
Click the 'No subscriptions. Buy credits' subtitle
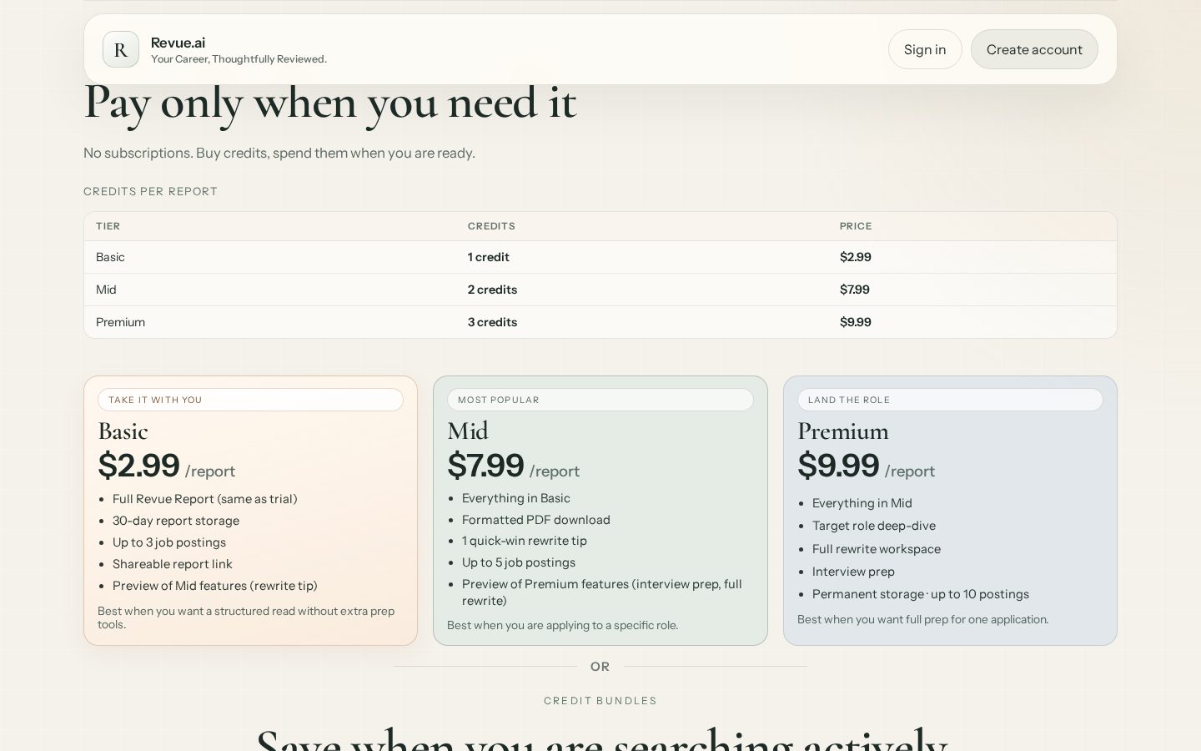coord(279,153)
